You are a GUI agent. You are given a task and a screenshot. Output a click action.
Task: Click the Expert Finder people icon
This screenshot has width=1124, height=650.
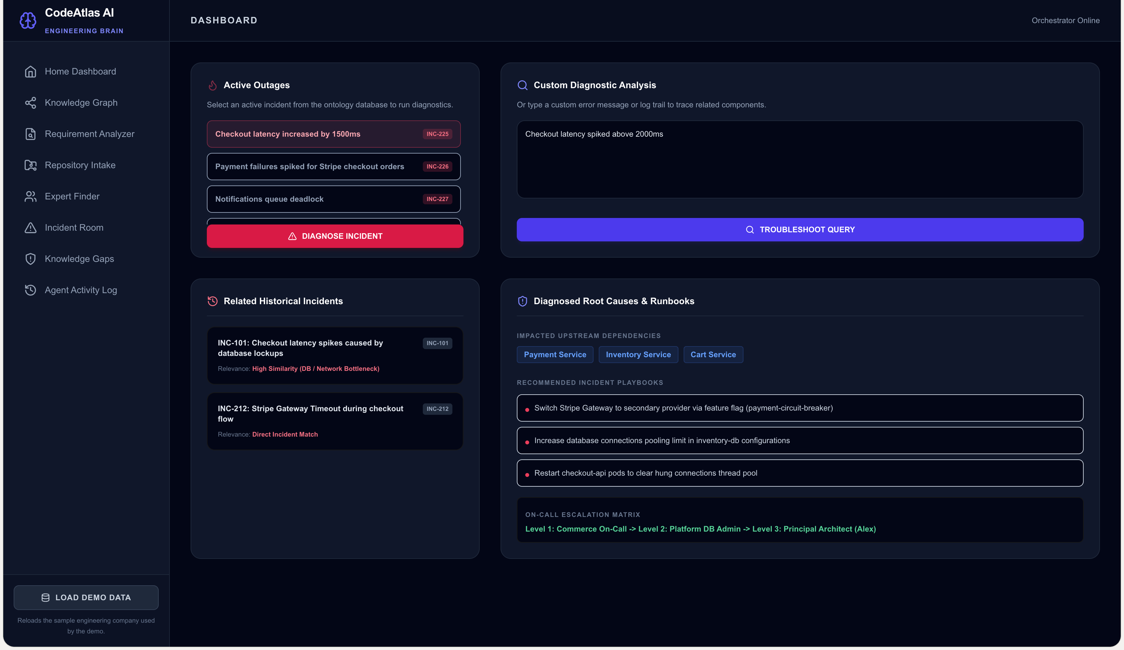[x=30, y=196]
